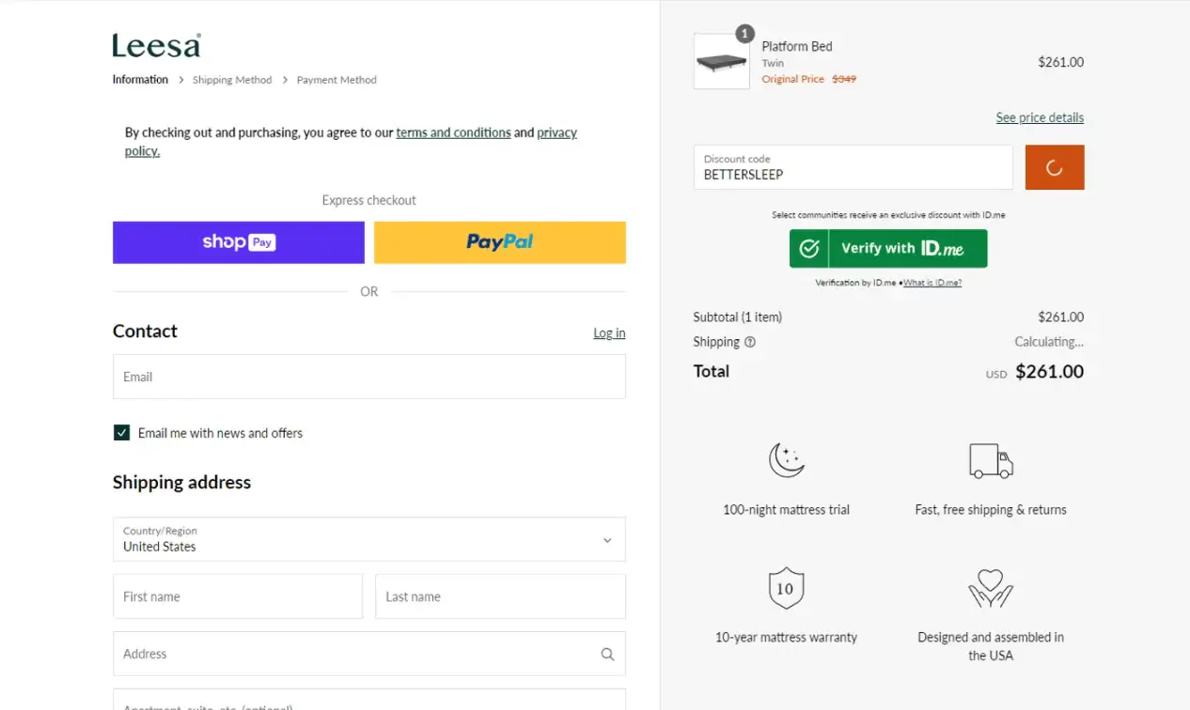
Task: Click the shipping info question mark icon
Action: tap(750, 343)
